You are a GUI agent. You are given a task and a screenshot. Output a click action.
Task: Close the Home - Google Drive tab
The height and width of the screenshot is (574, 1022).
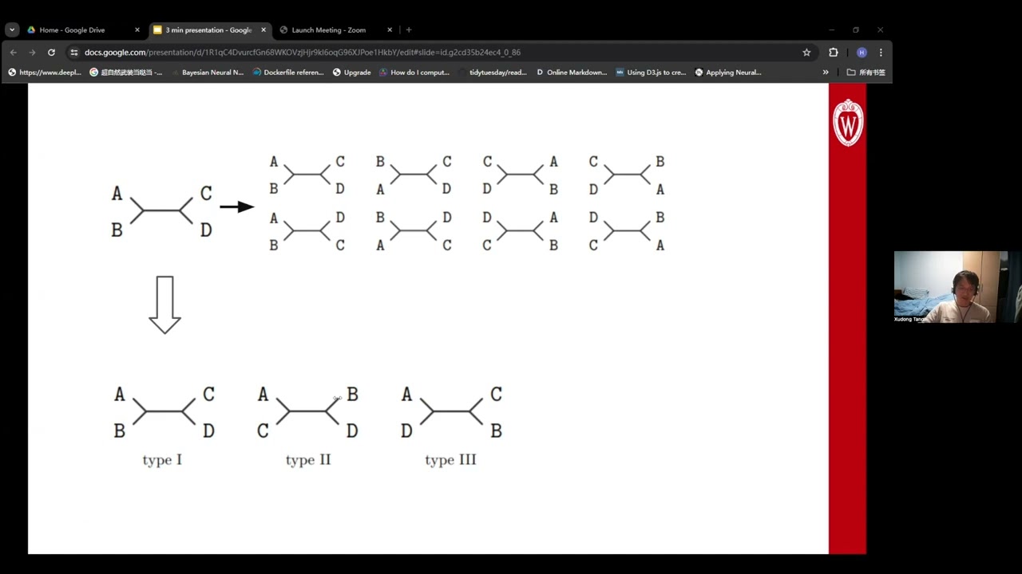point(137,29)
